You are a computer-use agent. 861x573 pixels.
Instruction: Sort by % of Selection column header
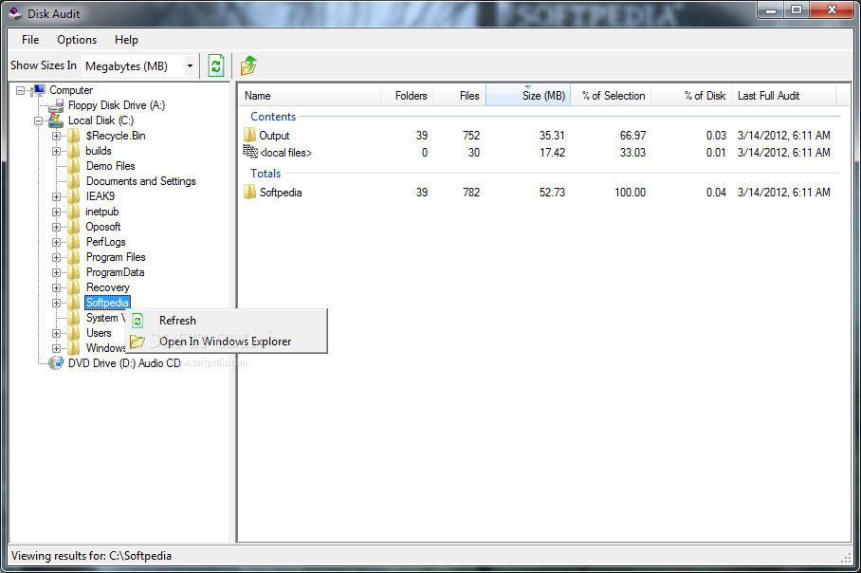(x=612, y=96)
